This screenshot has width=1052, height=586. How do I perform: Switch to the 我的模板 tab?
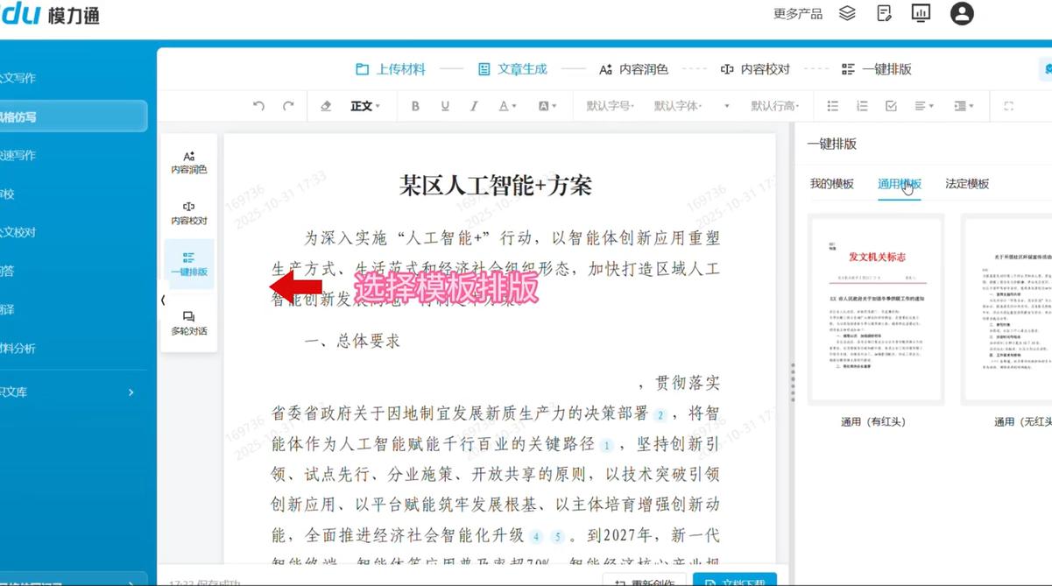[x=831, y=184]
